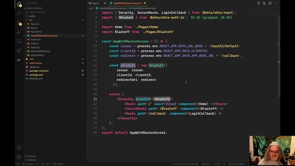Click the Ln 21, Col 37 cursor position indicator
The height and width of the screenshot is (166, 295).
185,164
